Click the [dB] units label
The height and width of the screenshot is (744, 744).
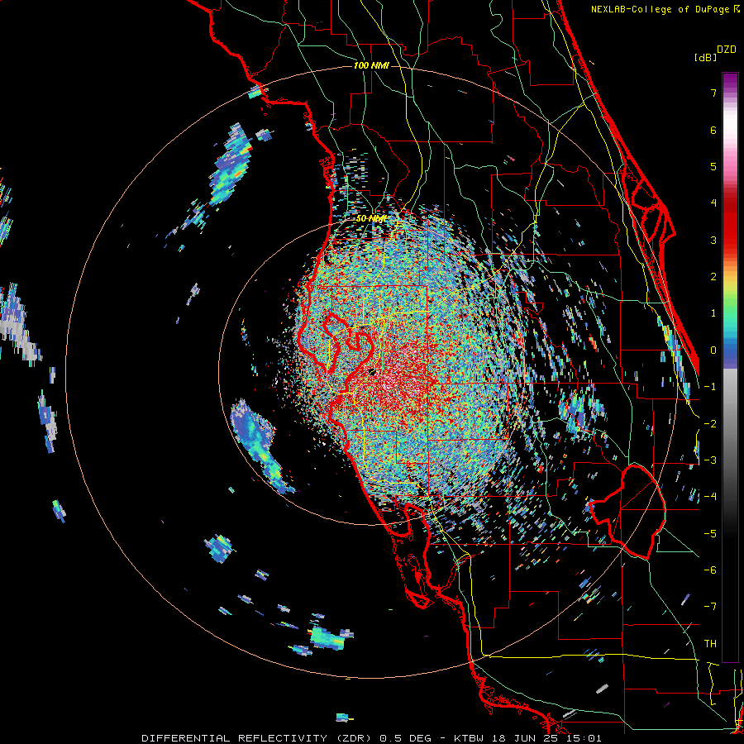pyautogui.click(x=705, y=57)
